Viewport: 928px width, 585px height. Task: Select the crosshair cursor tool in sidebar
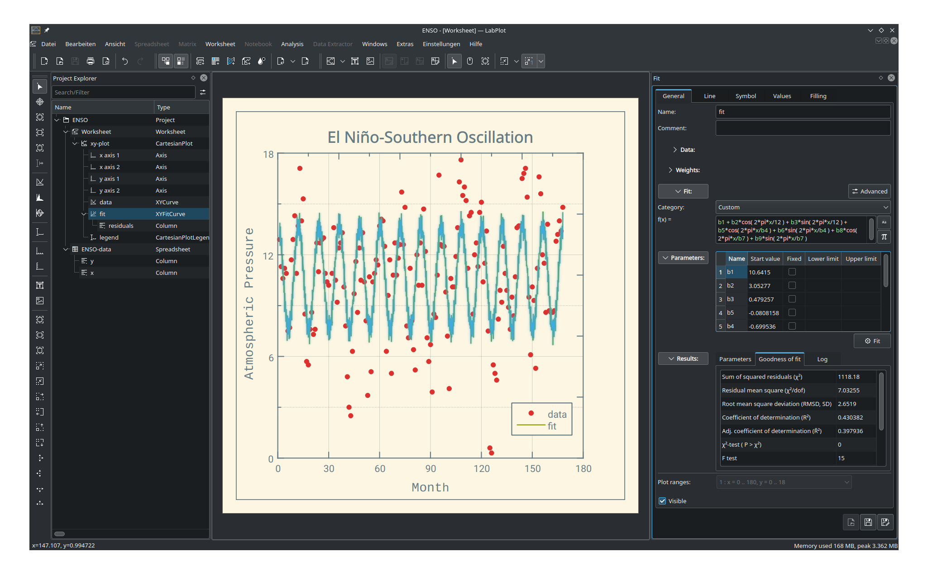(x=40, y=102)
